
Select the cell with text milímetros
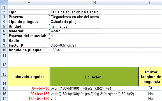(x=94, y=26)
